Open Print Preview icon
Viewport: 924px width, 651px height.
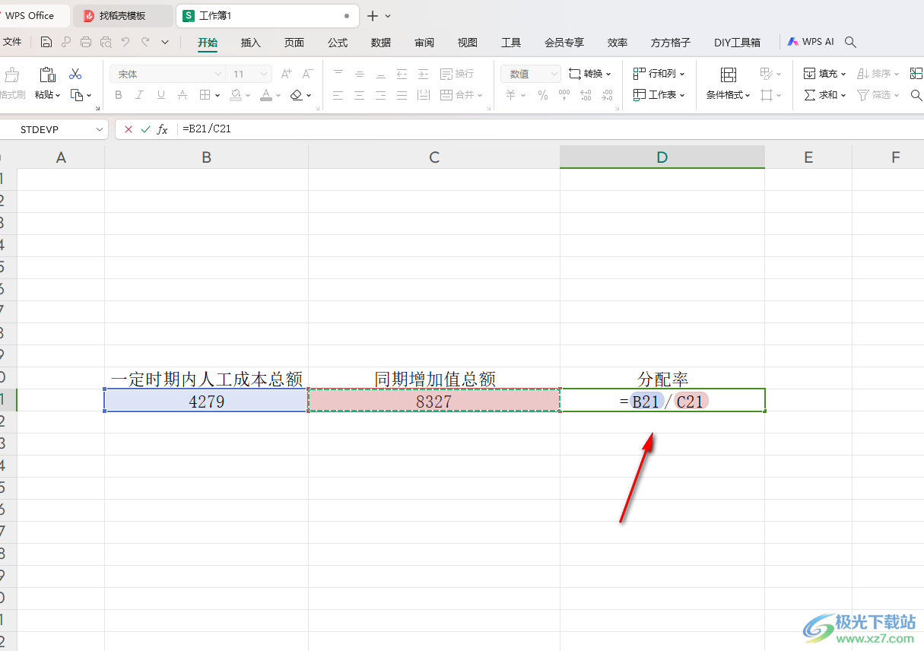click(106, 43)
